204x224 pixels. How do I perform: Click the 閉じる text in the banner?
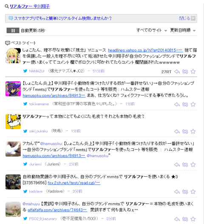coord(184,18)
